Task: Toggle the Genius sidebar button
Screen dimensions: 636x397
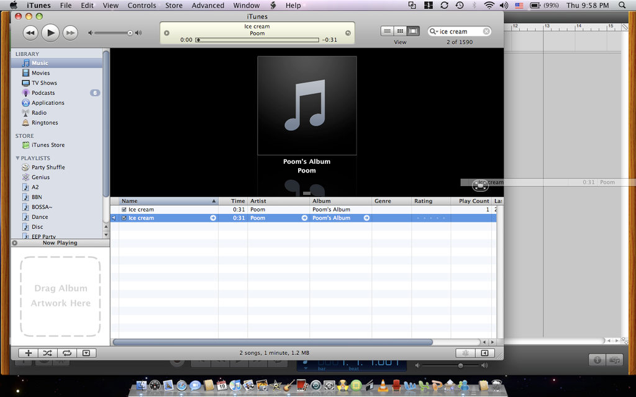Action: [484, 353]
